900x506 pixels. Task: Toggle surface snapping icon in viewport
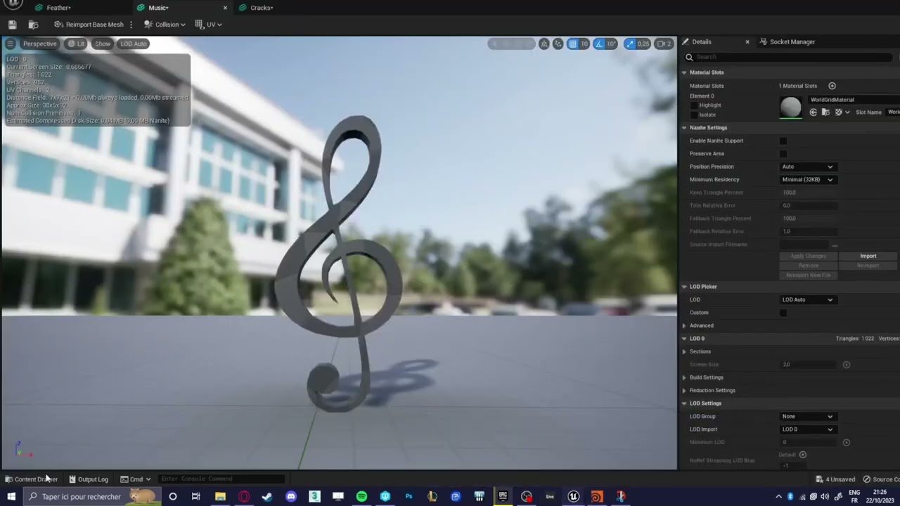pos(544,44)
